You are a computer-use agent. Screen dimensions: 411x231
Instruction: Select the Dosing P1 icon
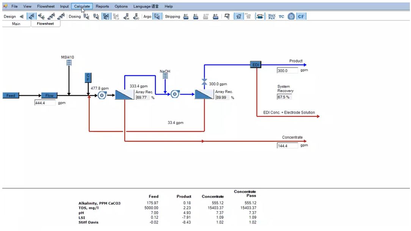[126, 17]
